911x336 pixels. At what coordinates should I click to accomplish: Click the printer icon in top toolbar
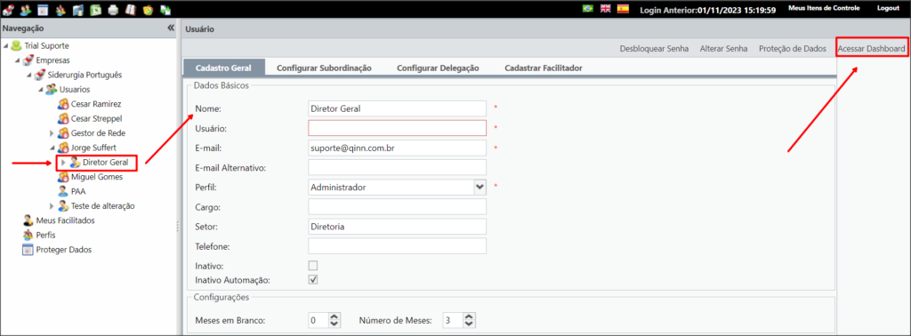point(113,9)
